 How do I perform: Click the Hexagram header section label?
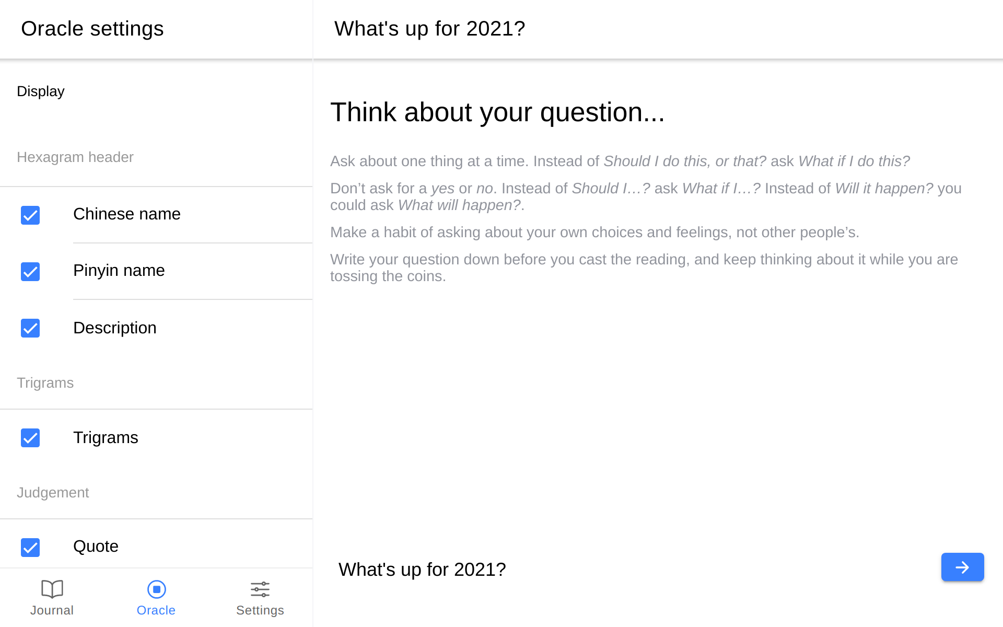coord(75,156)
